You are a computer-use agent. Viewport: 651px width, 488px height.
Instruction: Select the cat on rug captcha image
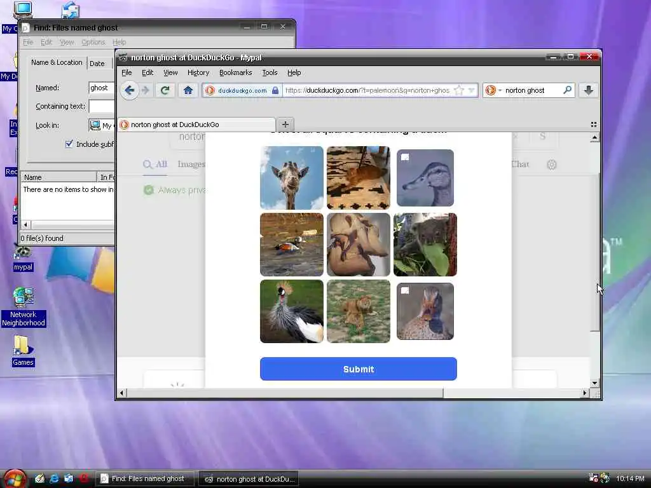[x=359, y=178]
